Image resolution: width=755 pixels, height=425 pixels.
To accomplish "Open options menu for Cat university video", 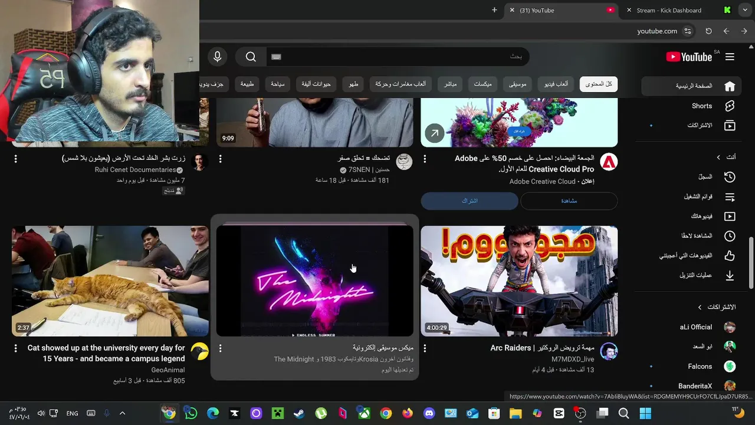I will point(15,348).
